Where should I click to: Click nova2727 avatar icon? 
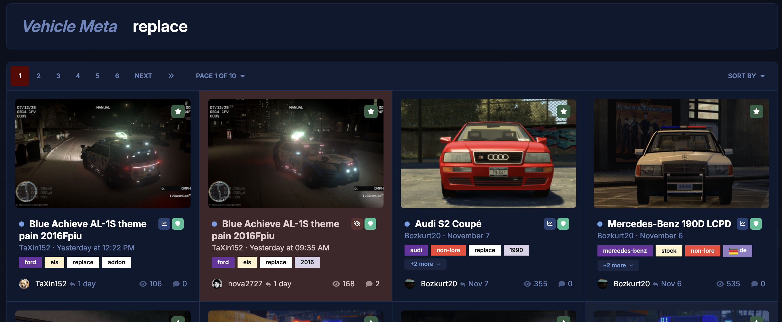(x=217, y=284)
